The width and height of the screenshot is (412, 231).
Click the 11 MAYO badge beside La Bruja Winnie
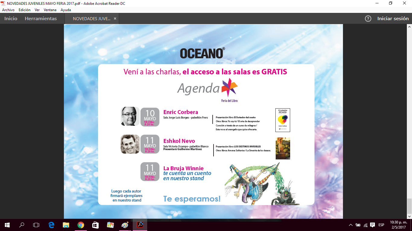click(x=150, y=171)
